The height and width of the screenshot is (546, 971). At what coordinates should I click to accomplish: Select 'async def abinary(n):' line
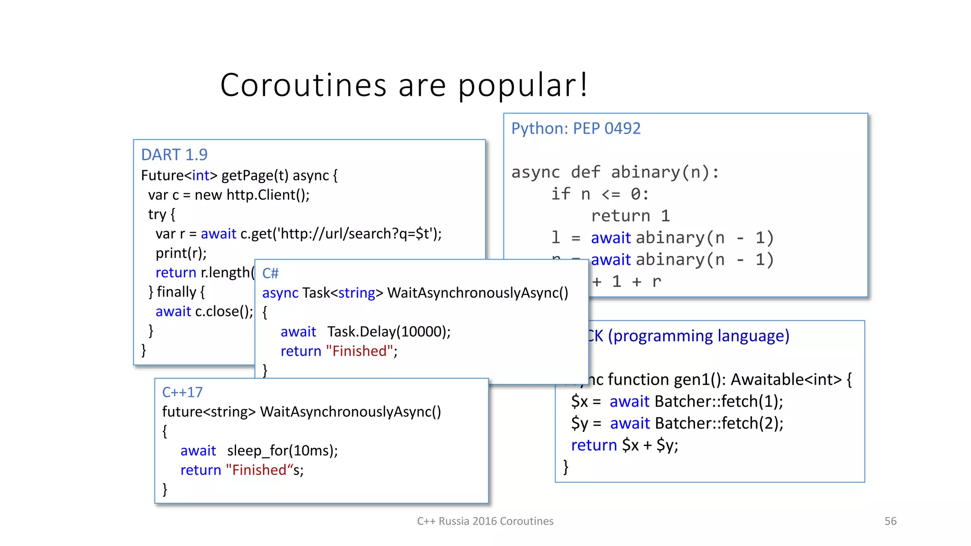point(615,172)
